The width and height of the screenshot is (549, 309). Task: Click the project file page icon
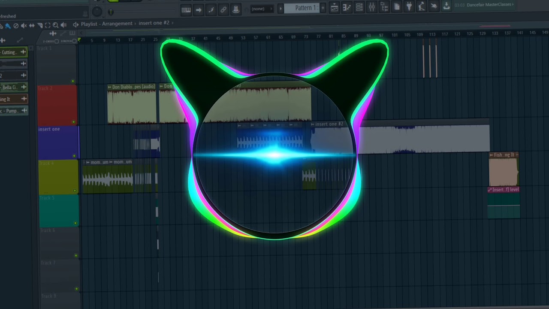click(x=397, y=6)
